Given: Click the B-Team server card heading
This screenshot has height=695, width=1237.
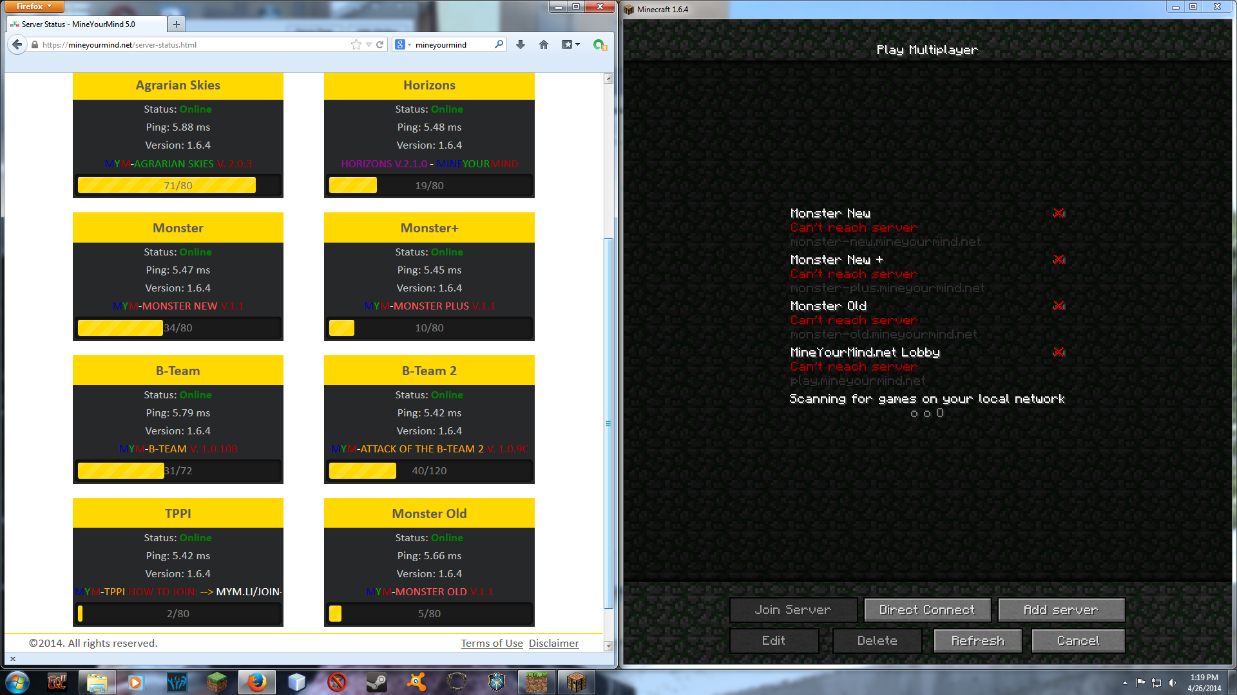Looking at the screenshot, I should click(178, 371).
